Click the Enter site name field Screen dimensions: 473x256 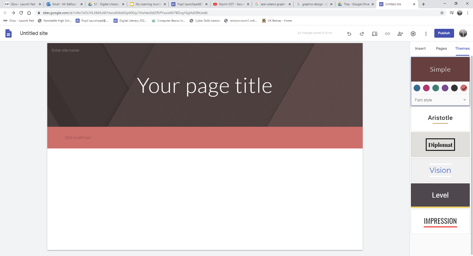[65, 50]
